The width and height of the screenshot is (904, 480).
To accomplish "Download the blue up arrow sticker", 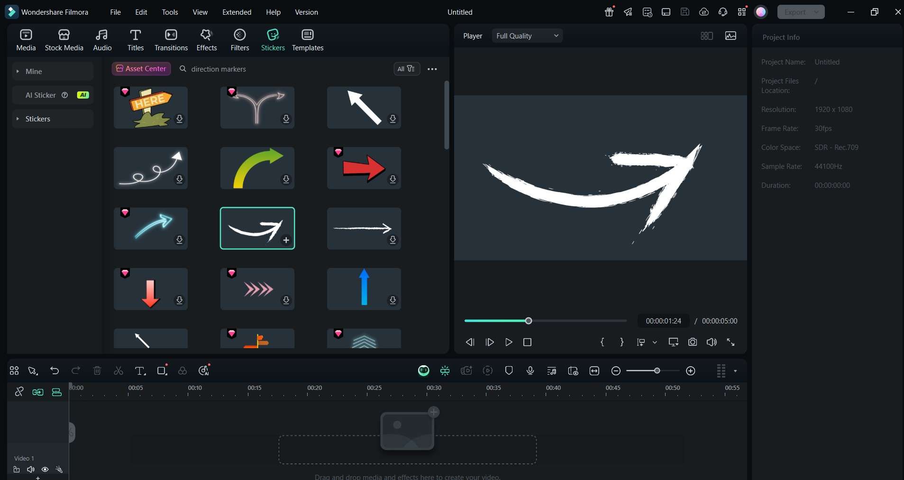I will pyautogui.click(x=393, y=300).
